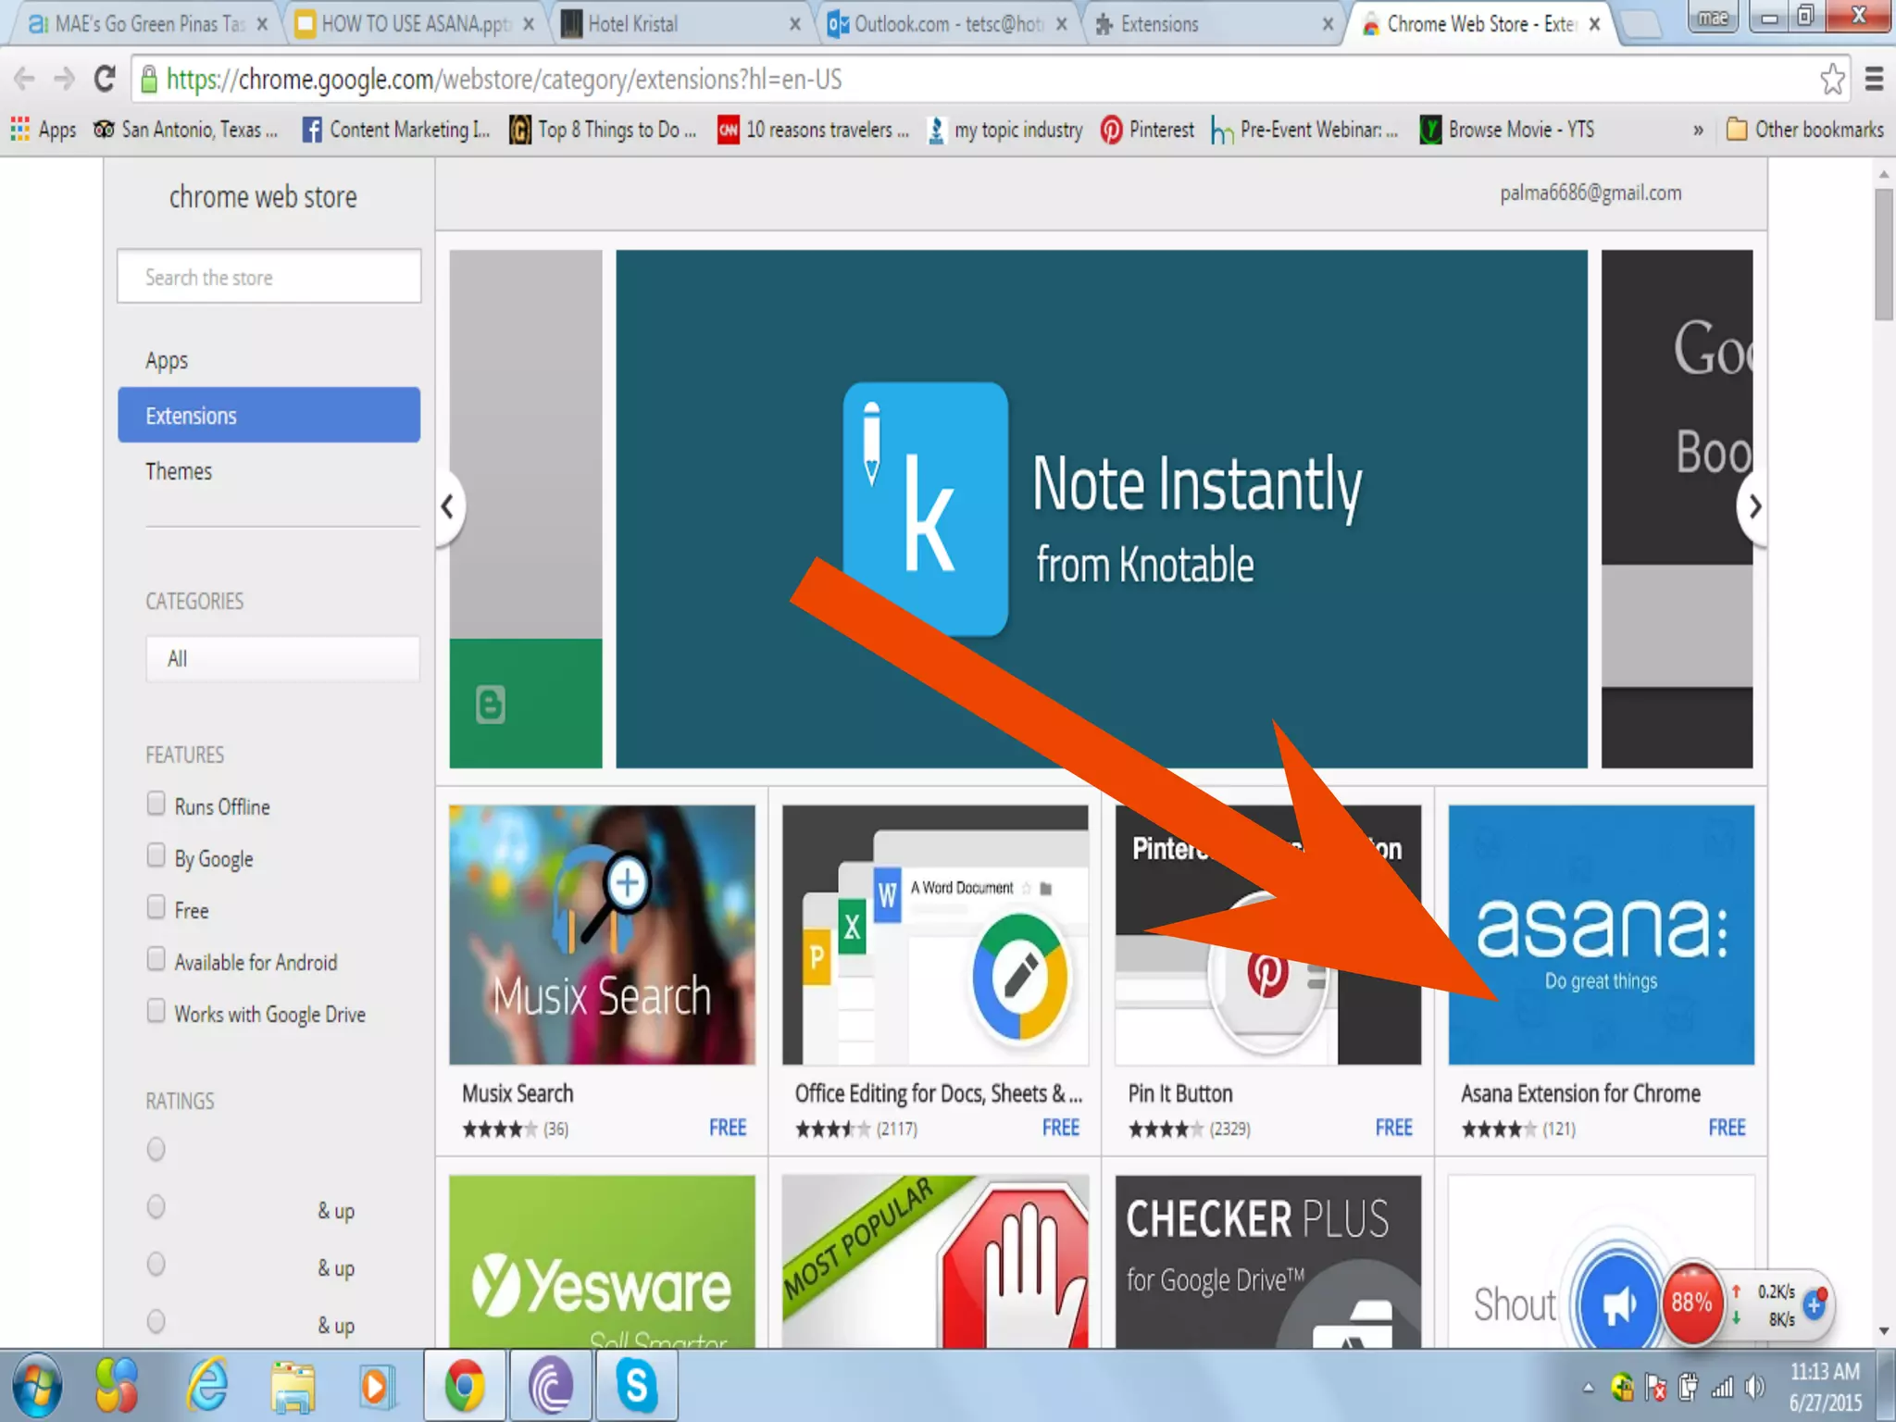
Task: Launch Skype from the taskbar
Action: click(636, 1386)
